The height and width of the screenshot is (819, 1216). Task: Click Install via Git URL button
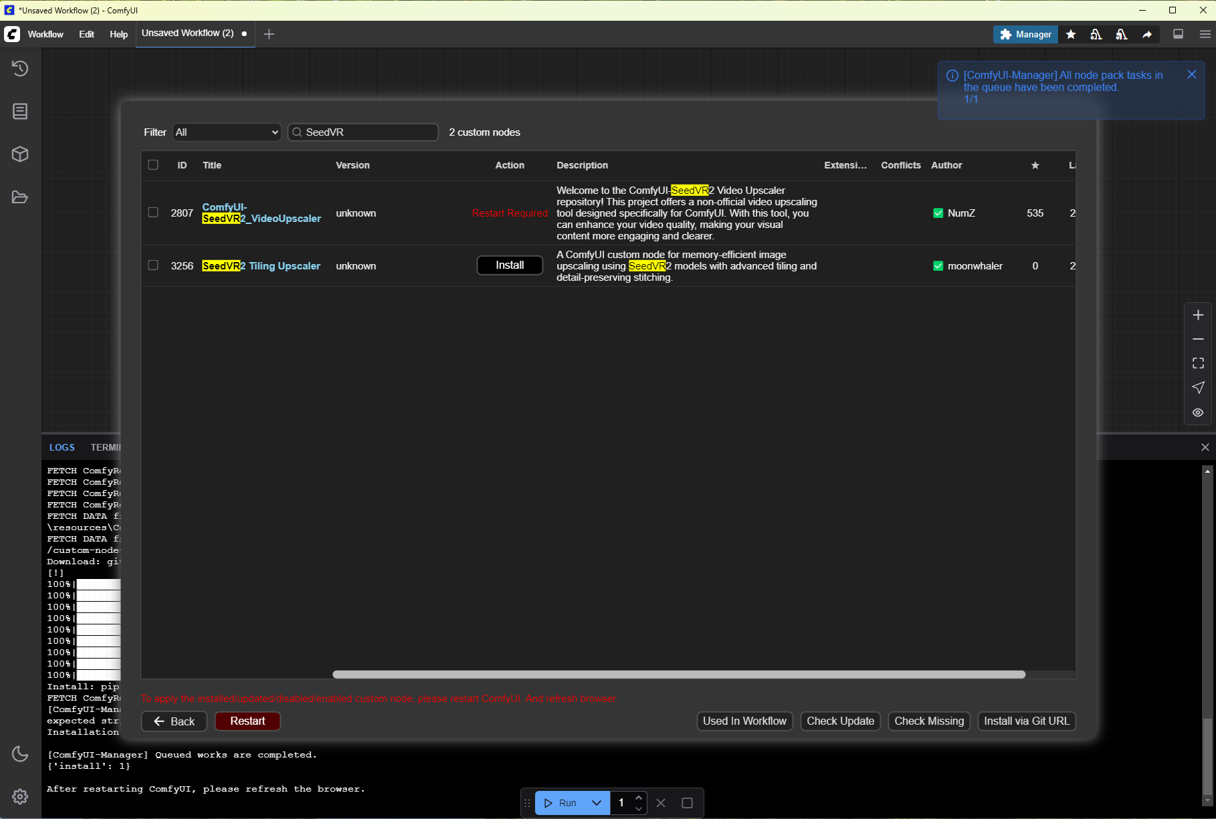1027,721
